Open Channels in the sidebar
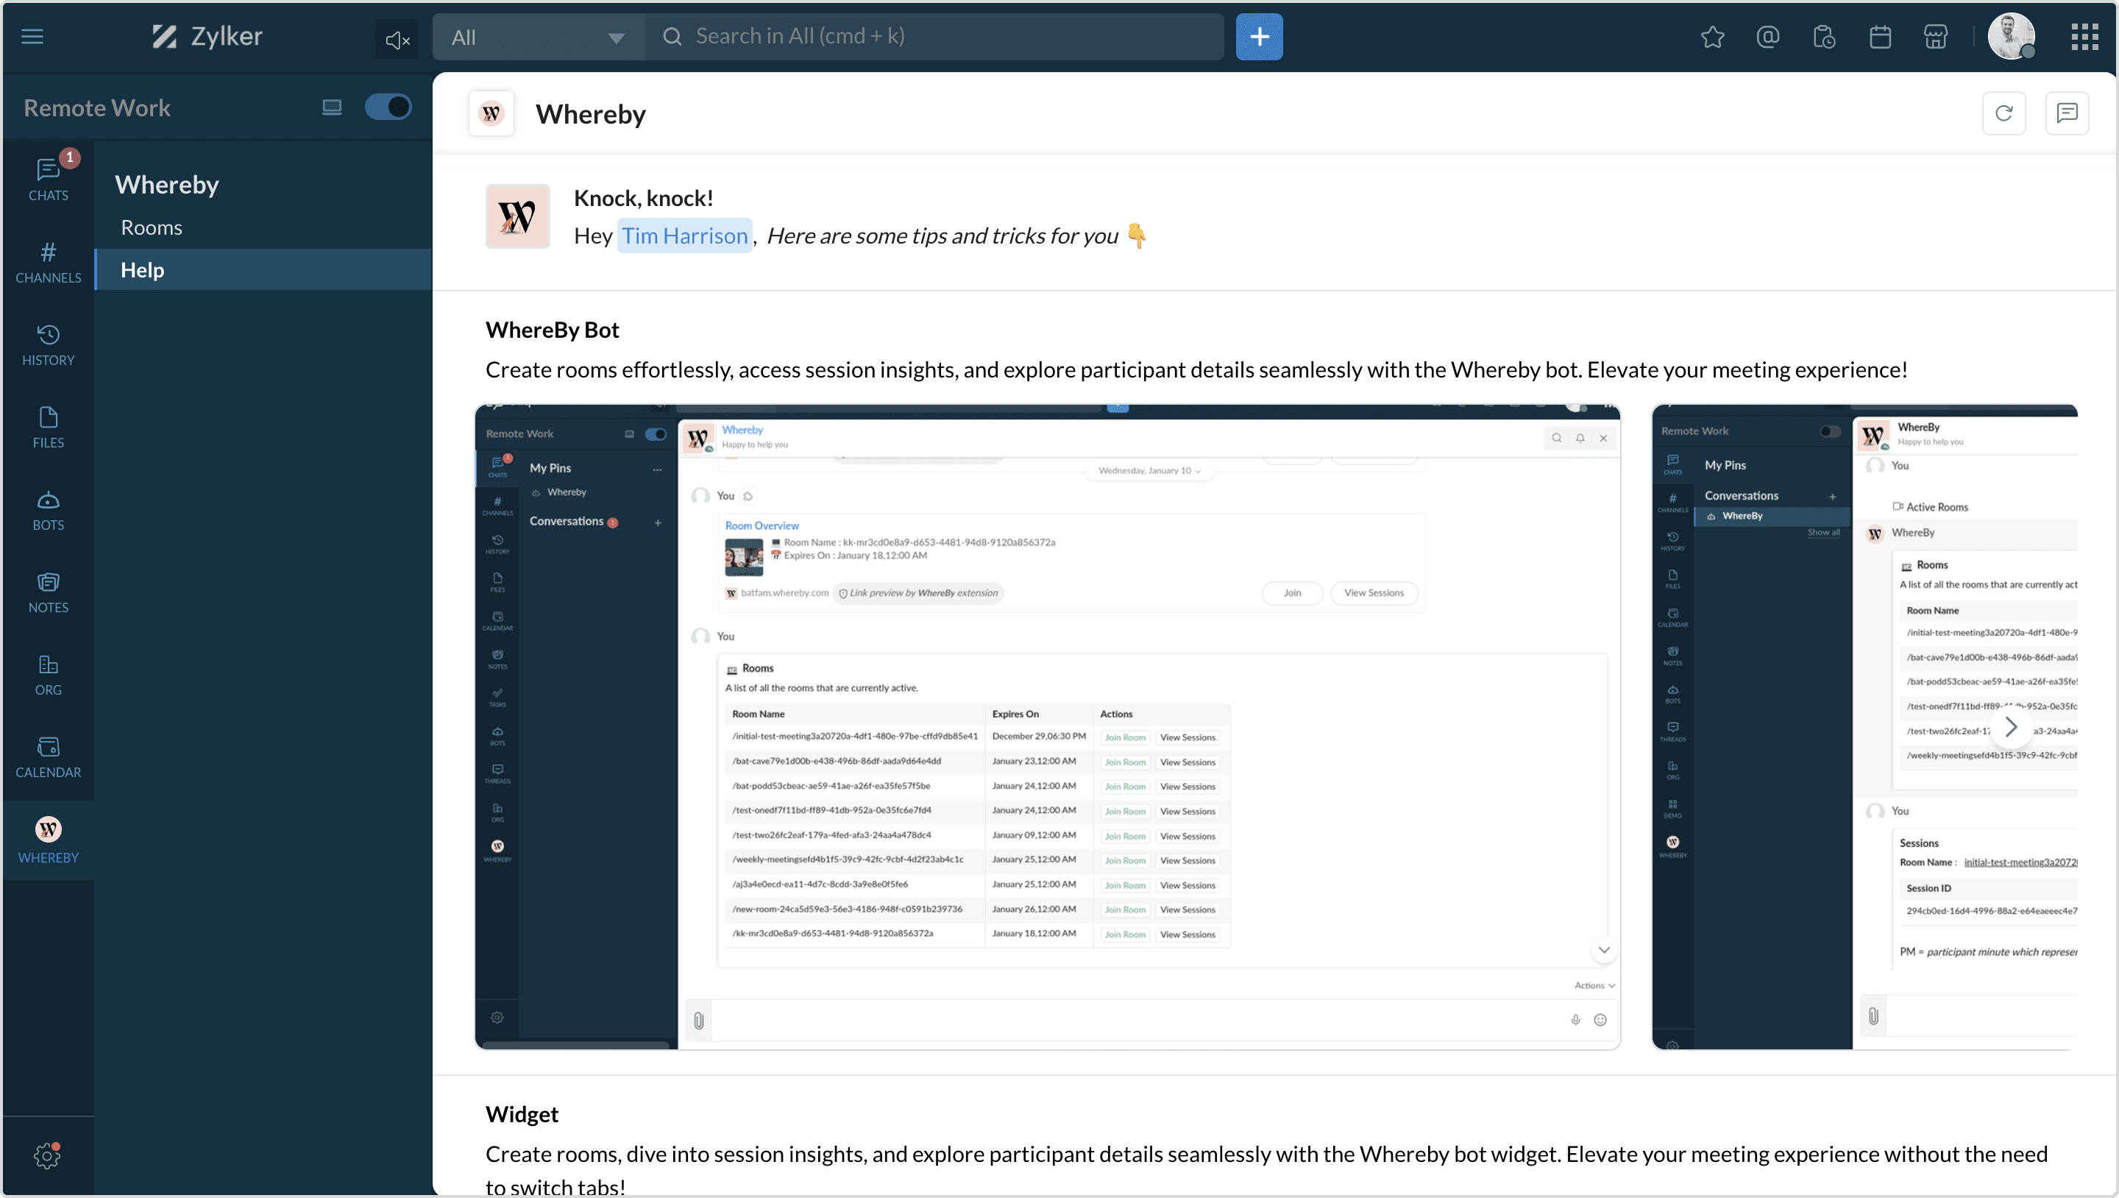The image size is (2119, 1198). tap(49, 263)
